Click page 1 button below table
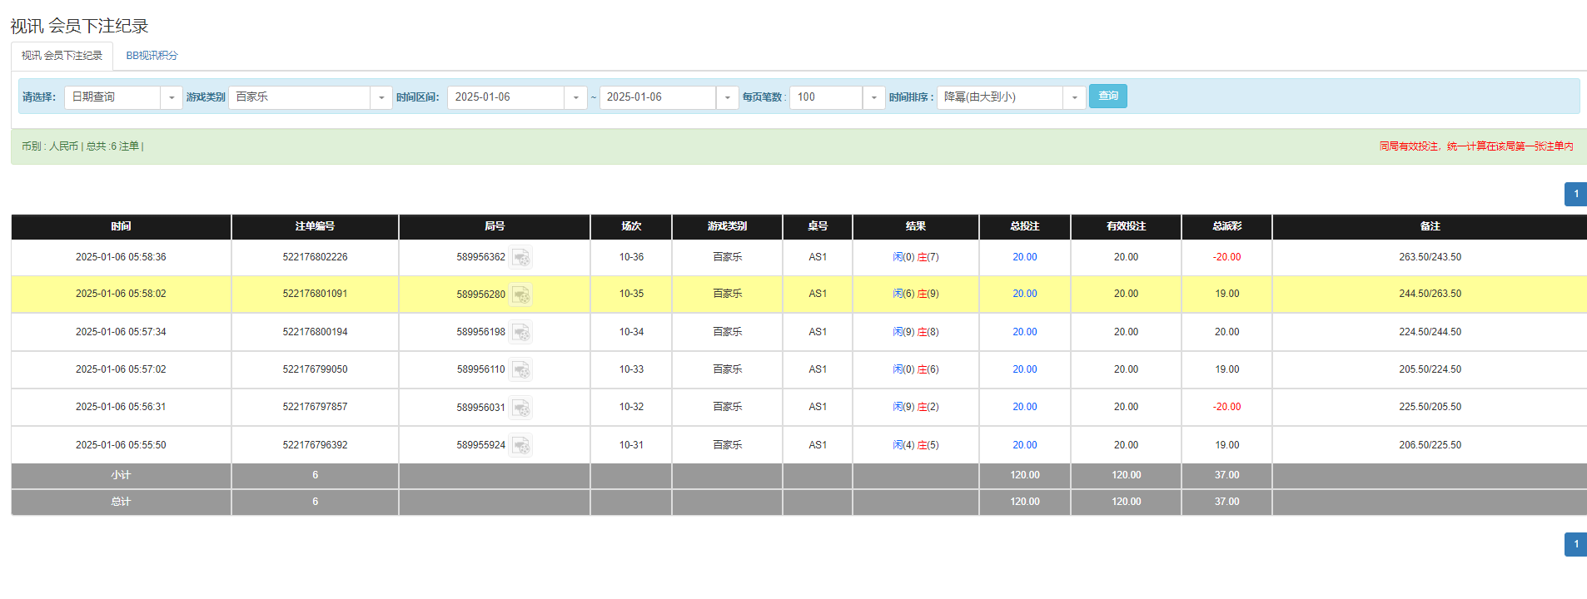This screenshot has width=1587, height=599. 1575,544
